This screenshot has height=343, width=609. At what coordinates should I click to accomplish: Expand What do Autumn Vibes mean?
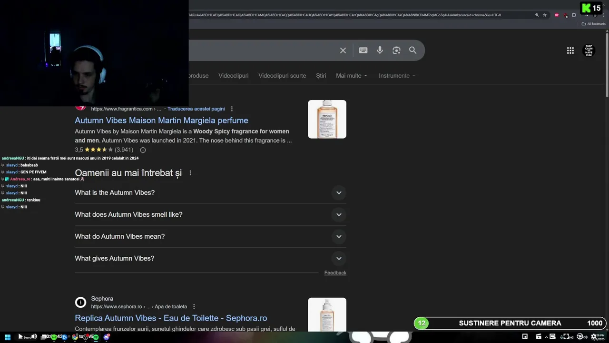(210, 236)
